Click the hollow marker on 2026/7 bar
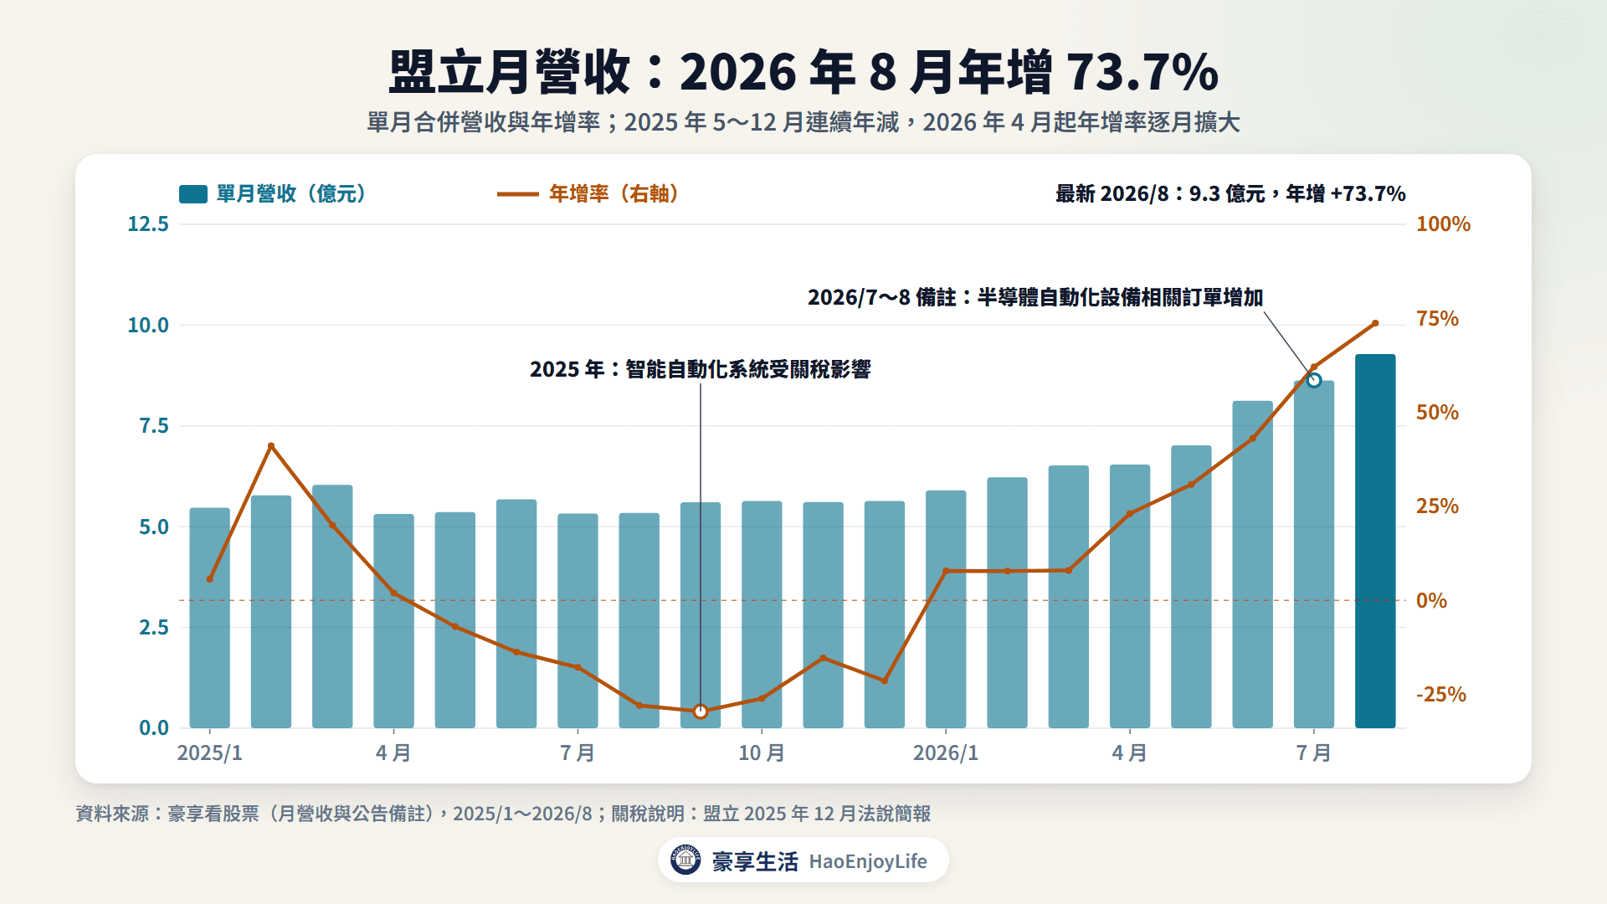The height and width of the screenshot is (904, 1607). click(x=1314, y=381)
